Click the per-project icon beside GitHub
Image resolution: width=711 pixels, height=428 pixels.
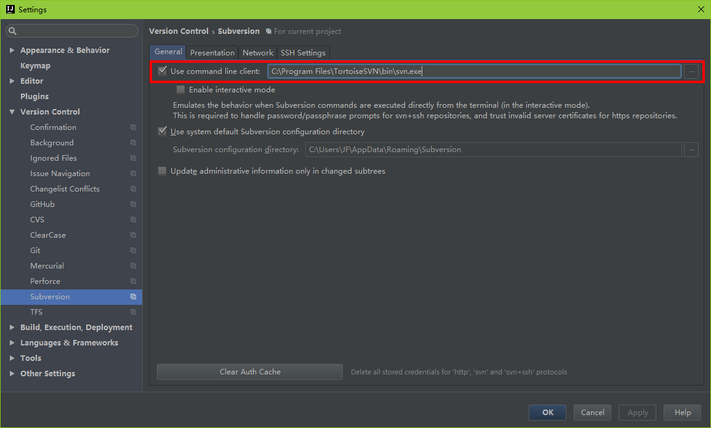pyautogui.click(x=133, y=204)
